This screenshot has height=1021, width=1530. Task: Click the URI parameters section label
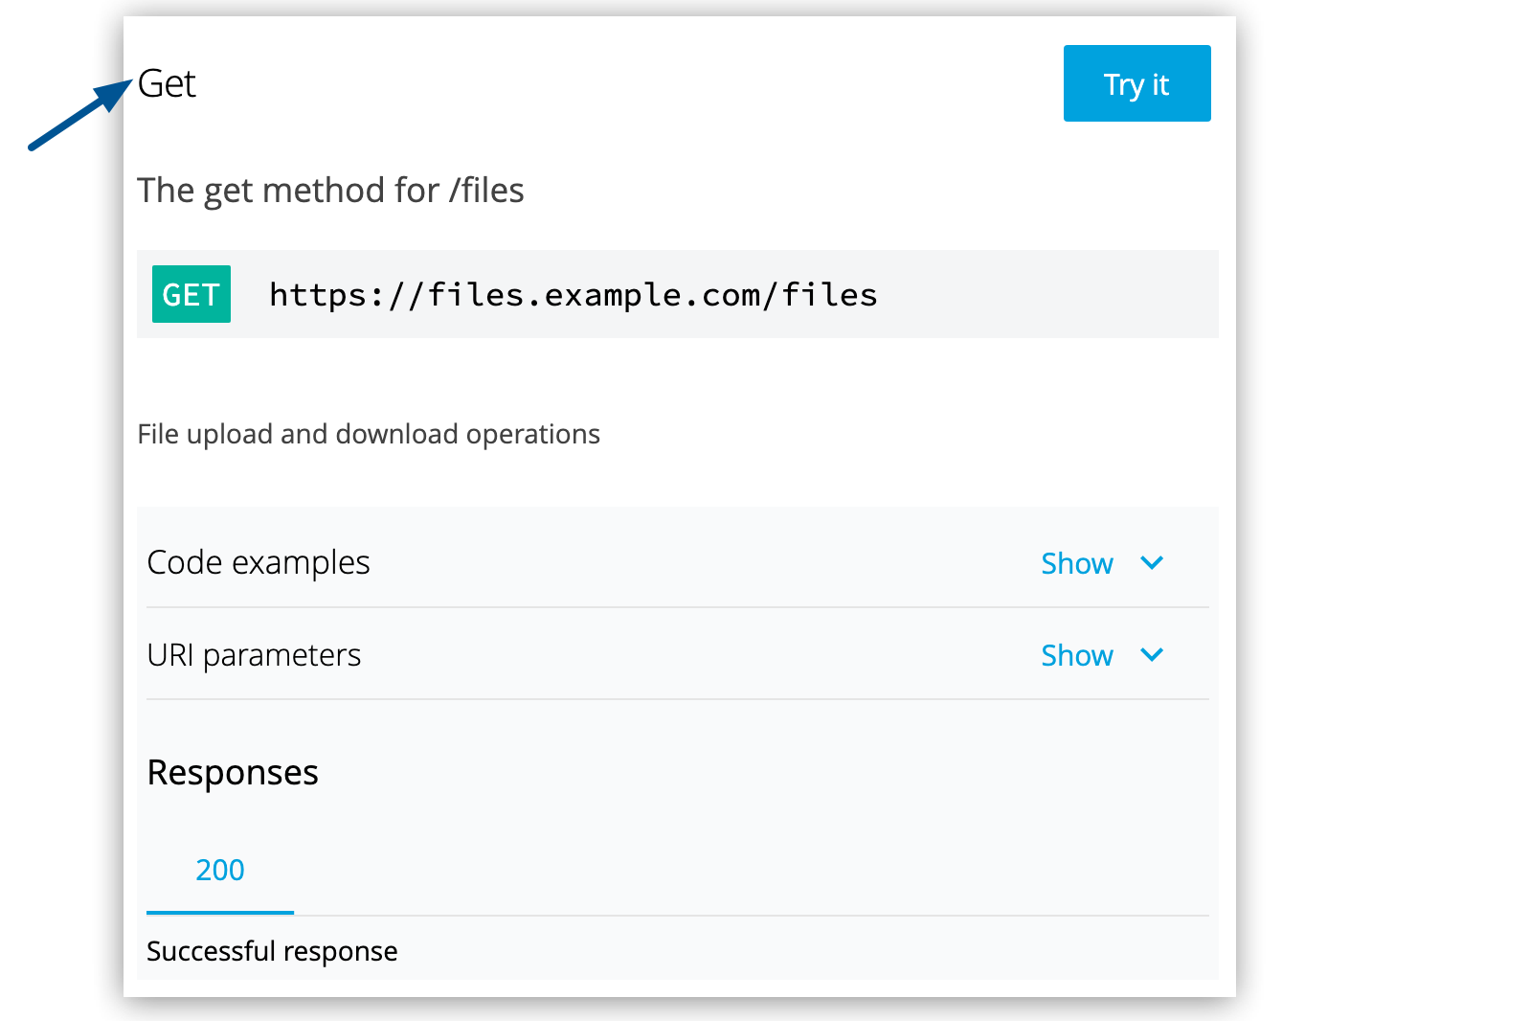(254, 655)
